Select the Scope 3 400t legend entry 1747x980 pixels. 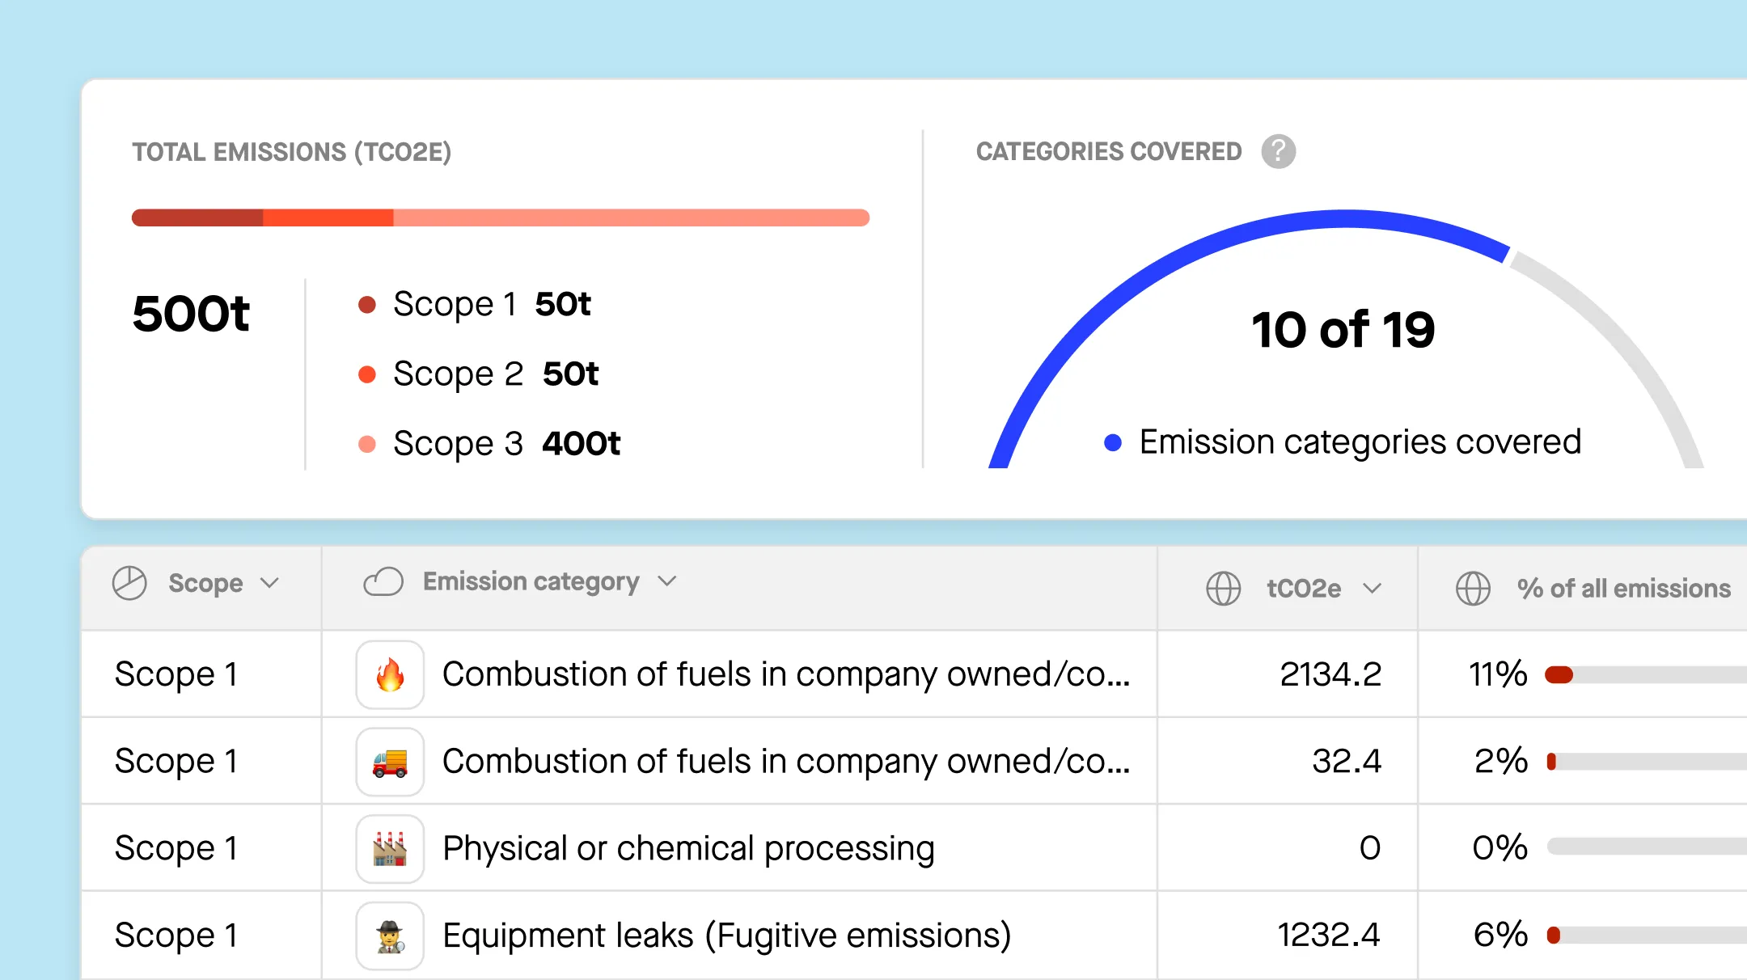click(x=505, y=444)
